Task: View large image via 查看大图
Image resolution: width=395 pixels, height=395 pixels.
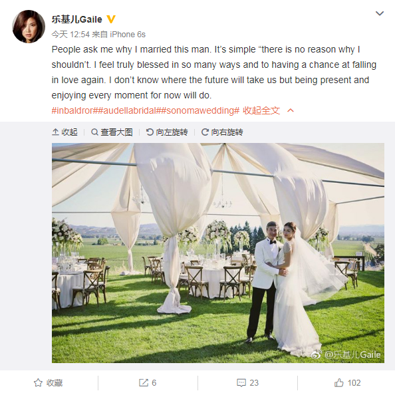Action: [x=112, y=132]
